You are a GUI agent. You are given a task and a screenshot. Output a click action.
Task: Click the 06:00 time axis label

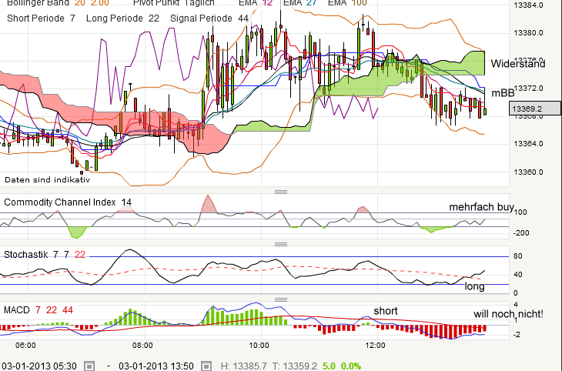(25, 346)
